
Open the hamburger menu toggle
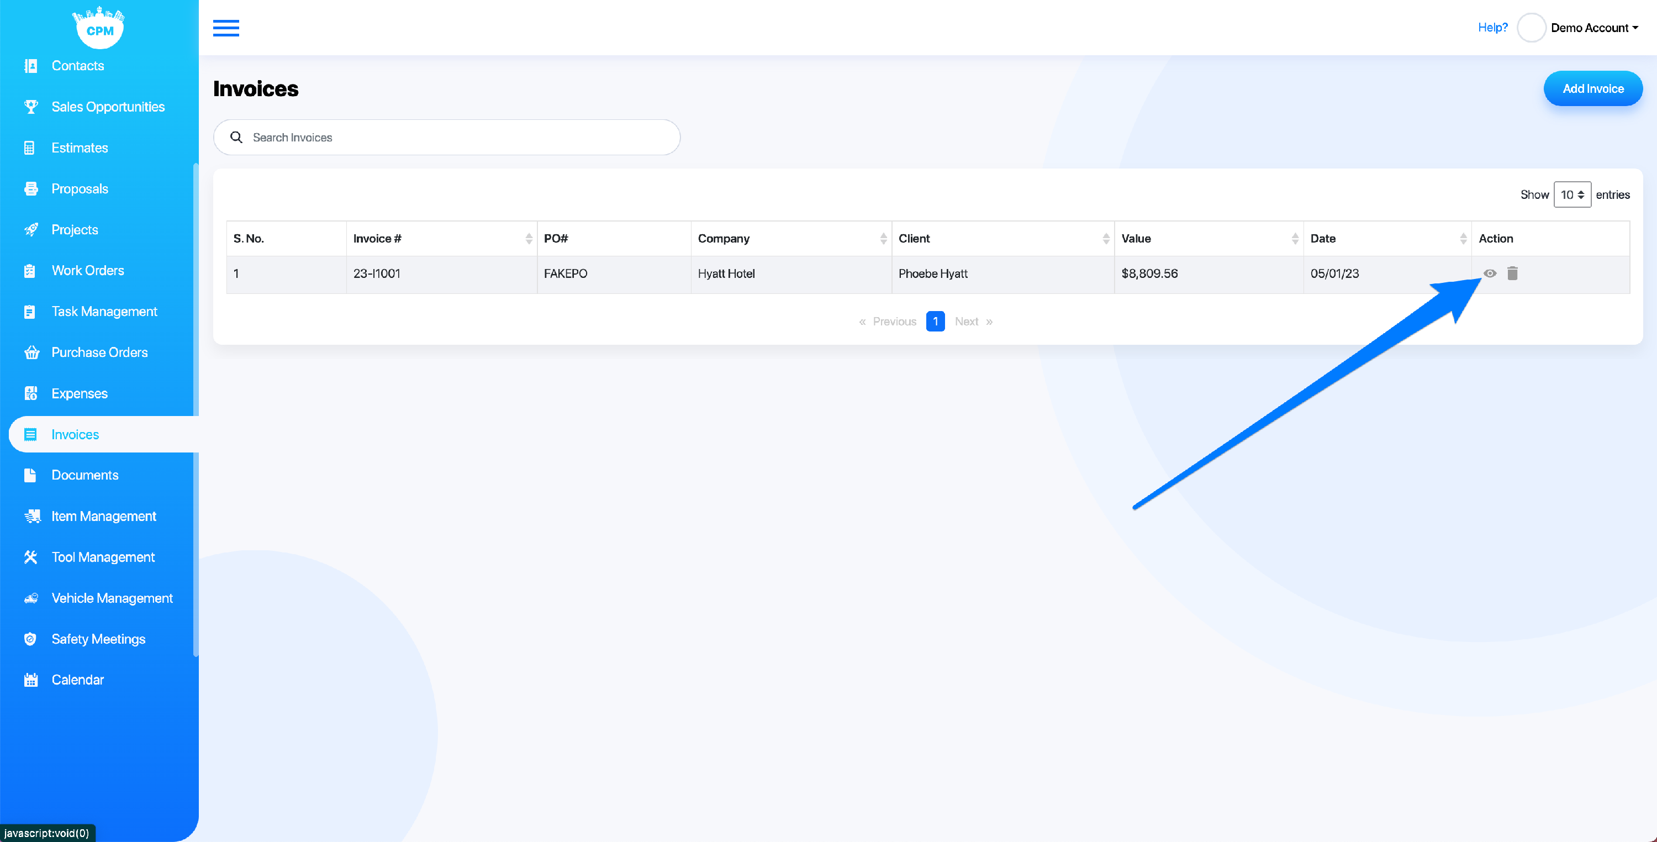[x=226, y=28]
